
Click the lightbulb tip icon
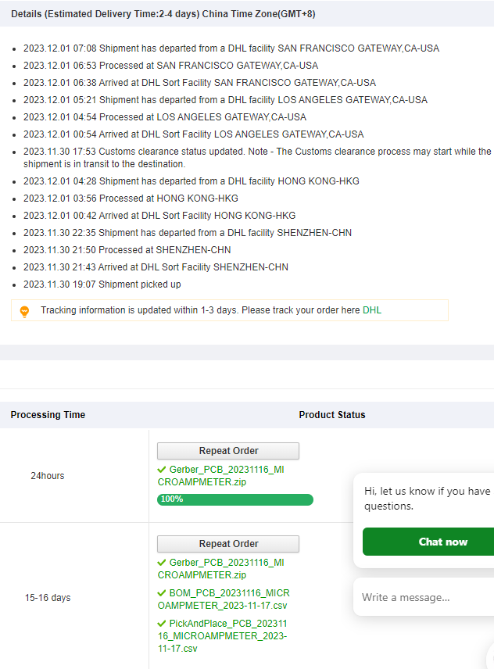(24, 311)
